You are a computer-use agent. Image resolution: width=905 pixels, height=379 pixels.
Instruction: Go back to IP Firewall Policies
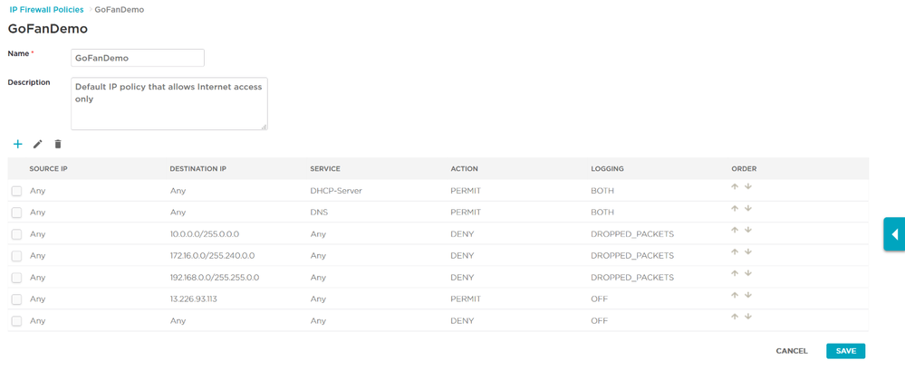point(47,10)
